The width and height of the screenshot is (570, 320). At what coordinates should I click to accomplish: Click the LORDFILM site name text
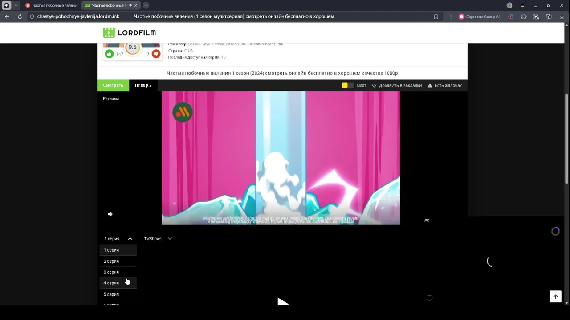tap(137, 32)
